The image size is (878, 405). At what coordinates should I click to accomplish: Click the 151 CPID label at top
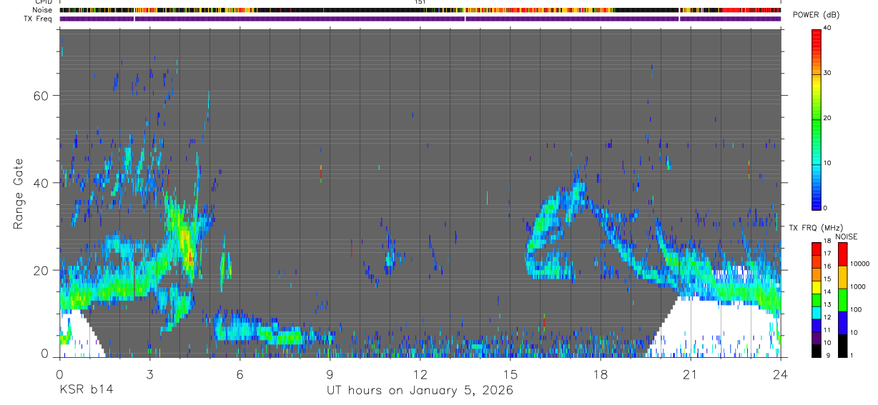(420, 2)
